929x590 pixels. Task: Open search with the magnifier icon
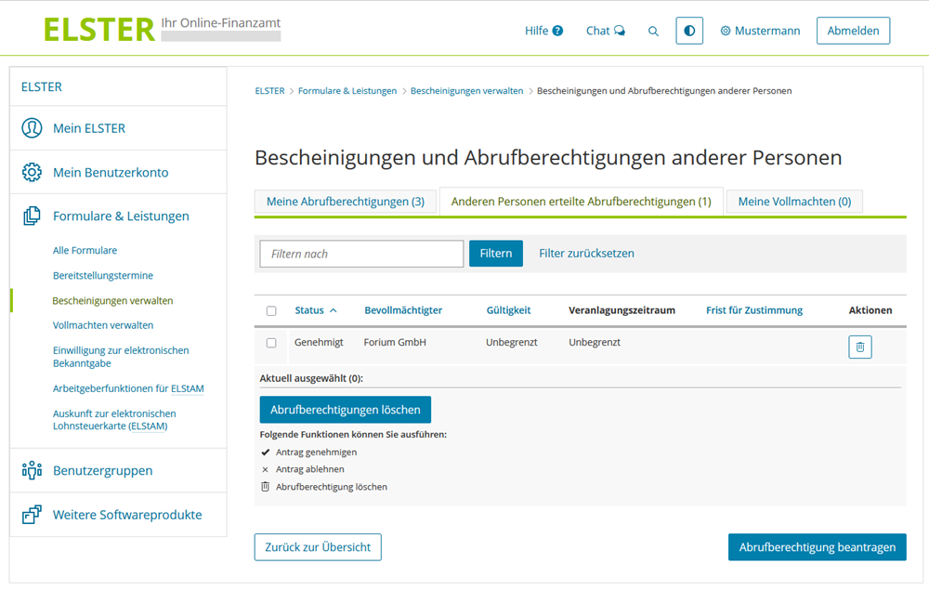pyautogui.click(x=653, y=31)
